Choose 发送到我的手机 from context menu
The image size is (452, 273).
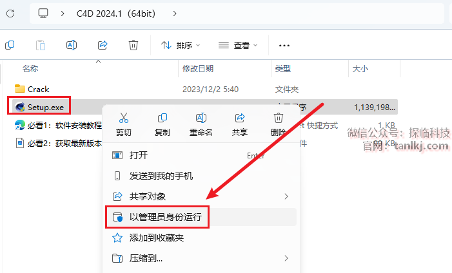click(201, 176)
